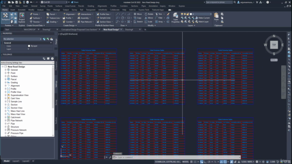
Task: Click Toolspace help icon
Action: tap(52, 59)
